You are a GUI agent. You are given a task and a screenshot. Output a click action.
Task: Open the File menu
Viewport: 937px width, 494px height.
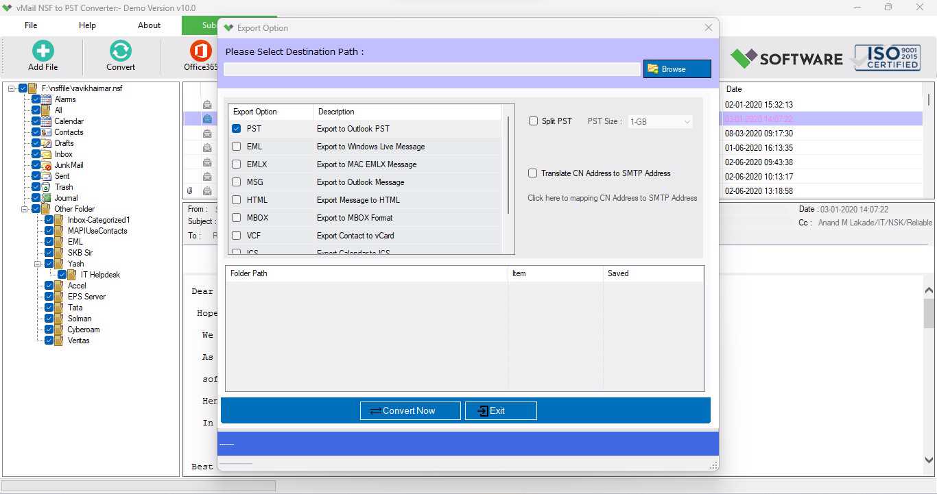pos(31,25)
